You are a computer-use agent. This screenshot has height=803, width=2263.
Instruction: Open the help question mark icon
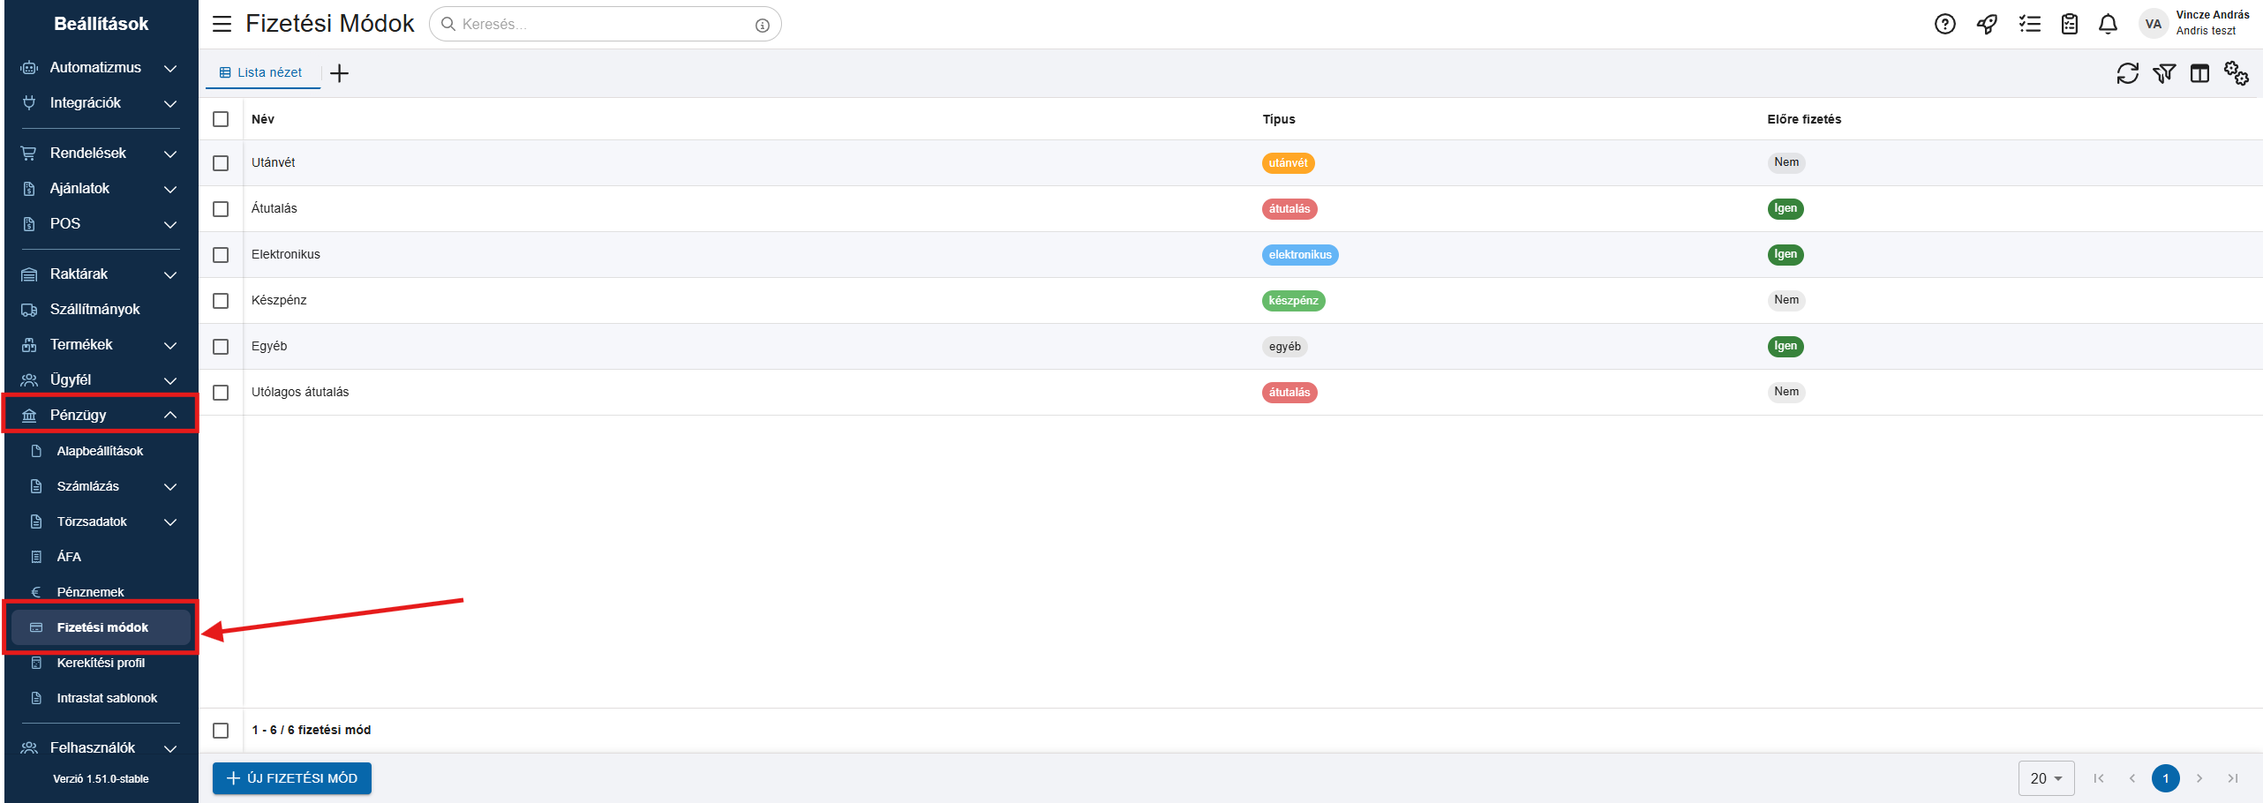click(1944, 25)
